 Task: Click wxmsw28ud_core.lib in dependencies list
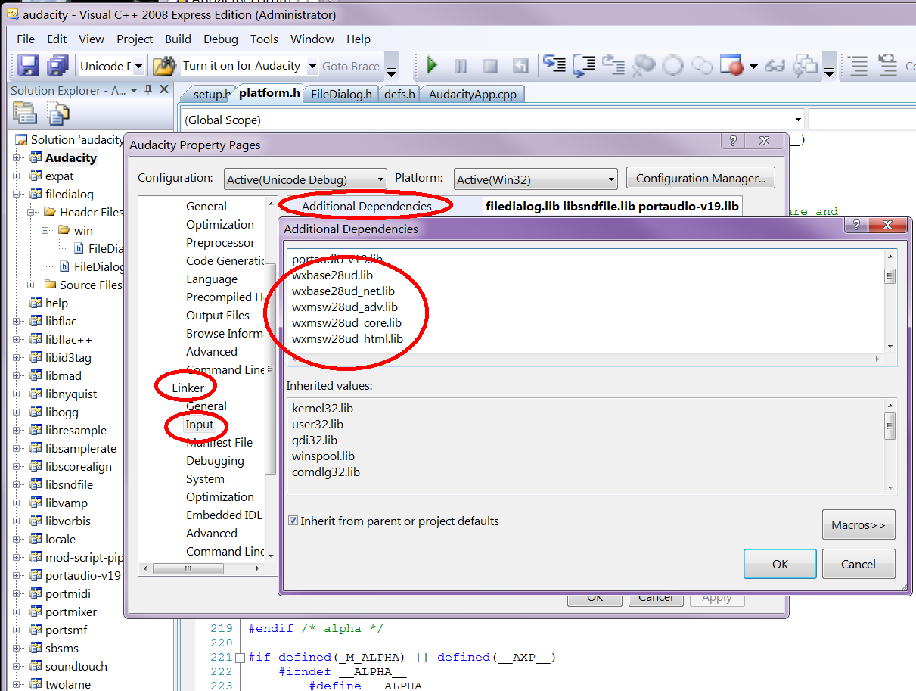(x=346, y=323)
